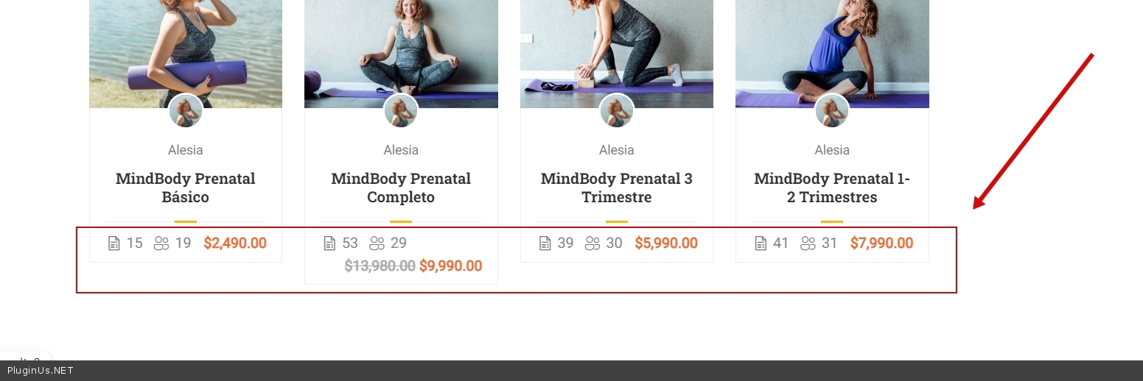Click the instructor avatar on Prenatal Básico card
The image size is (1143, 381).
186,111
